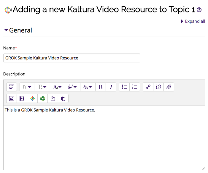Click the prevent automatic linking icon
The height and width of the screenshot is (173, 208).
(169, 87)
